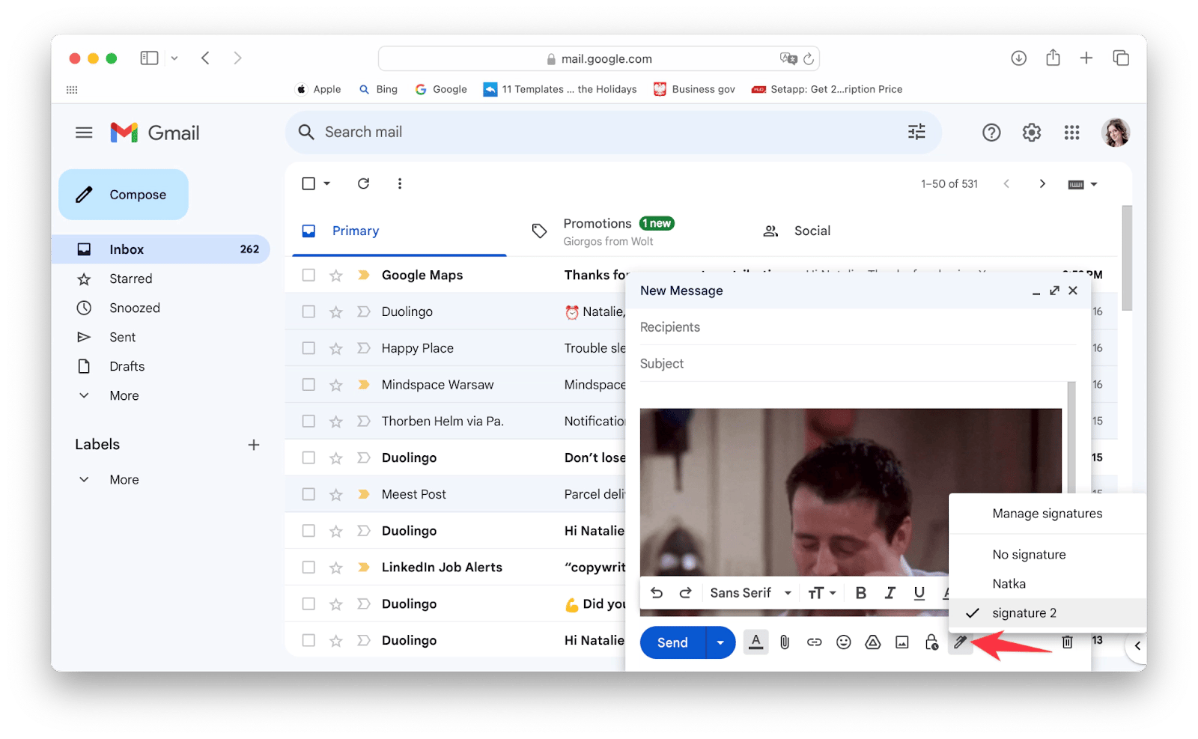The width and height of the screenshot is (1198, 739).
Task: Choose signature 2 in menu
Action: click(x=1048, y=613)
